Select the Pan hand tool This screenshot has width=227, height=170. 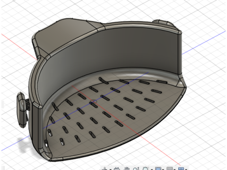[x=127, y=169]
